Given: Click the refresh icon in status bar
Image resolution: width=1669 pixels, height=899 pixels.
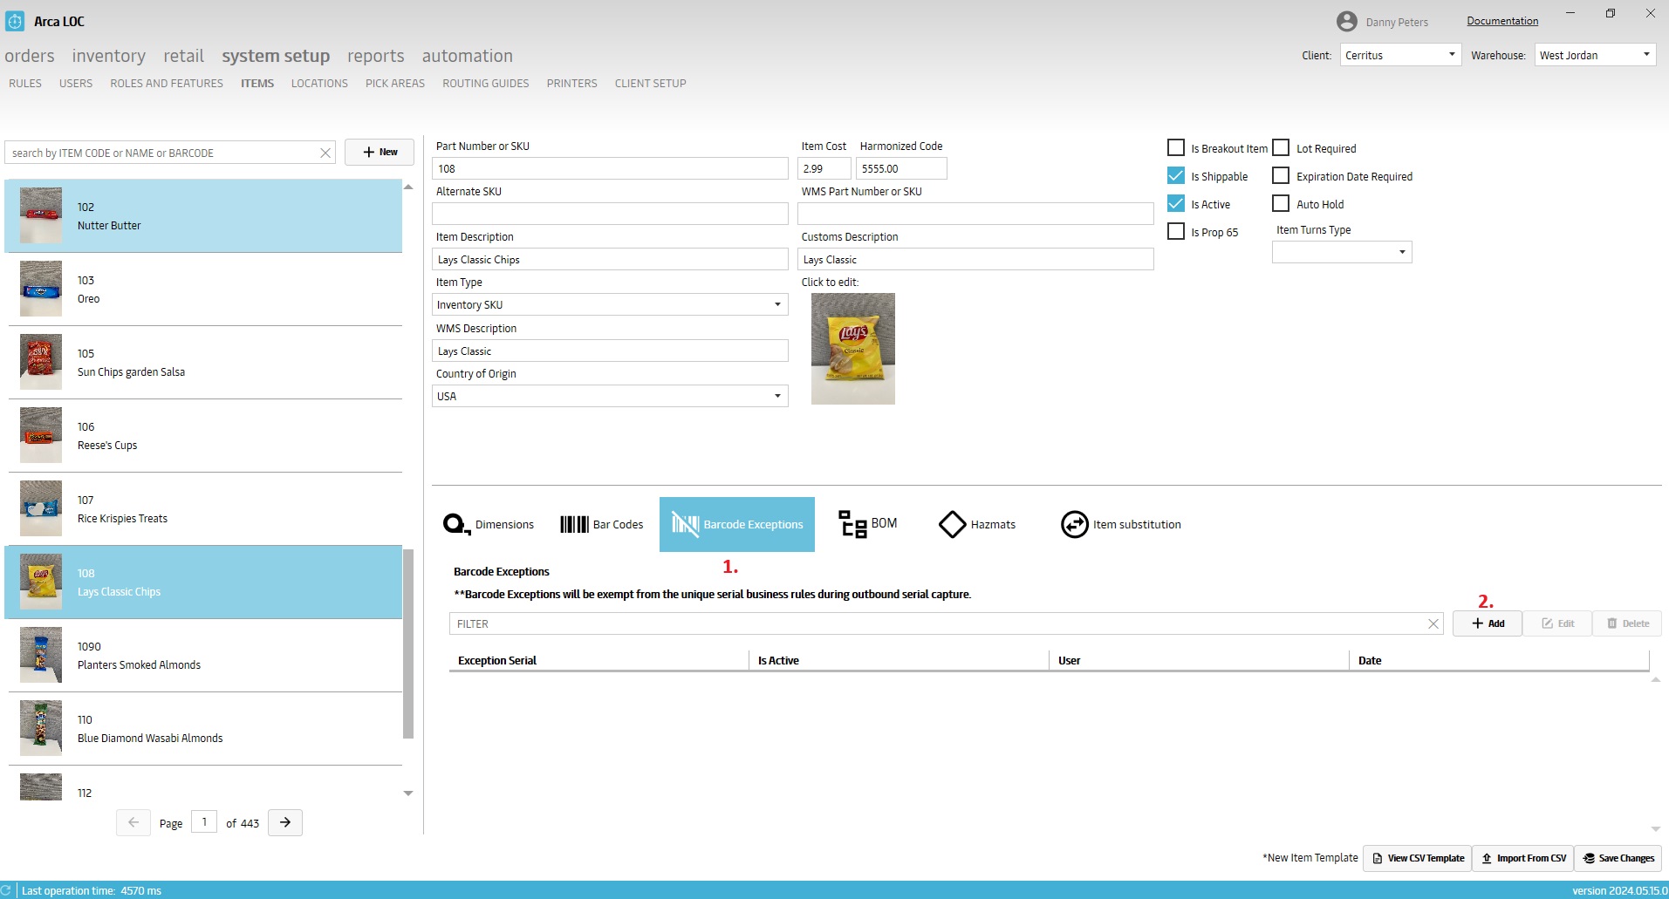Looking at the screenshot, I should tap(6, 890).
